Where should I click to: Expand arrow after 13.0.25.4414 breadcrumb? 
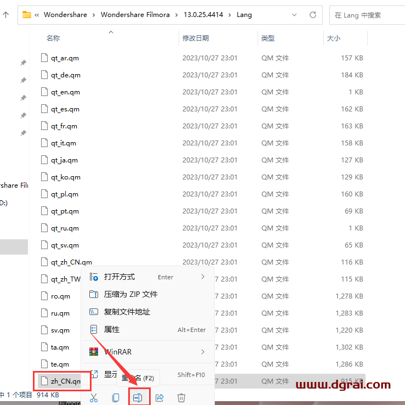(230, 15)
